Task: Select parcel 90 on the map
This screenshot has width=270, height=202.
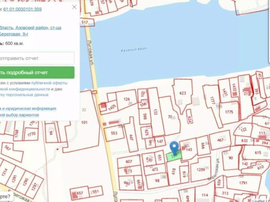Action: pos(231,158)
